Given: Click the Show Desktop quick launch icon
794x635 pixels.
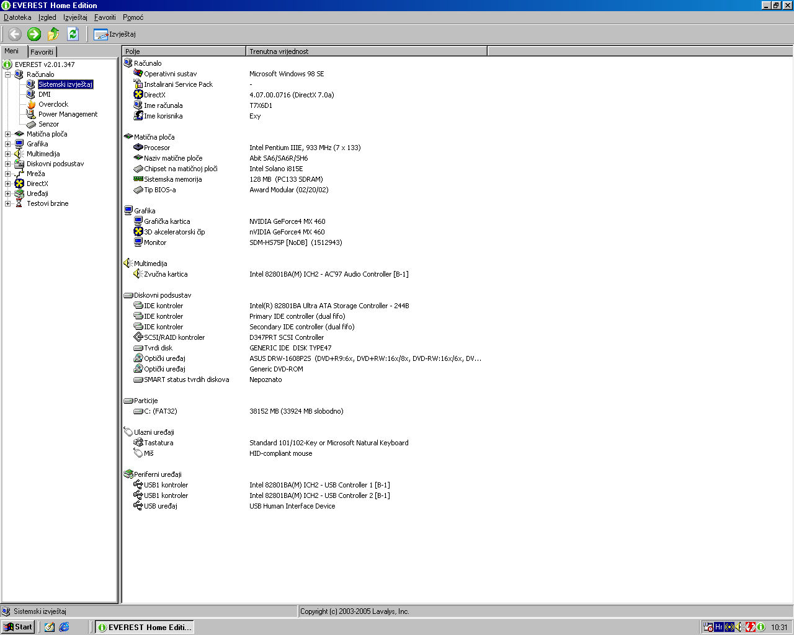Looking at the screenshot, I should tap(50, 627).
